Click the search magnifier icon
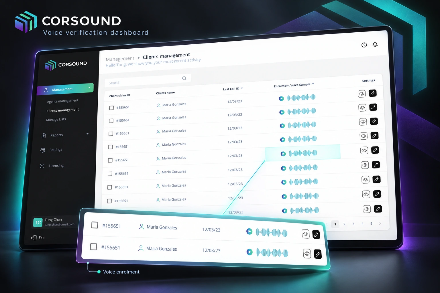 pyautogui.click(x=184, y=78)
